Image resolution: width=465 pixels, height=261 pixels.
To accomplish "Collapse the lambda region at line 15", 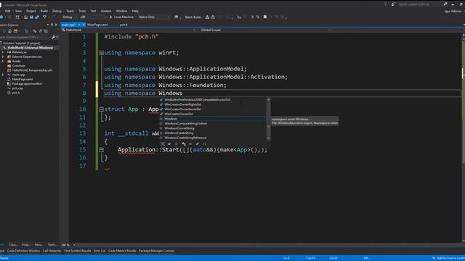I will click(x=101, y=150).
